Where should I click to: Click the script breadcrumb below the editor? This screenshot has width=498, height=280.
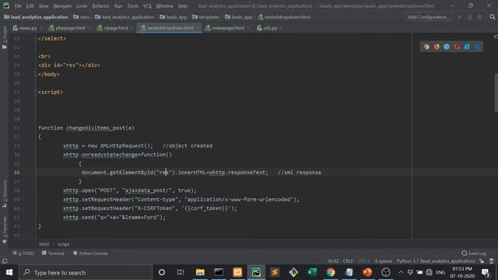point(64,244)
